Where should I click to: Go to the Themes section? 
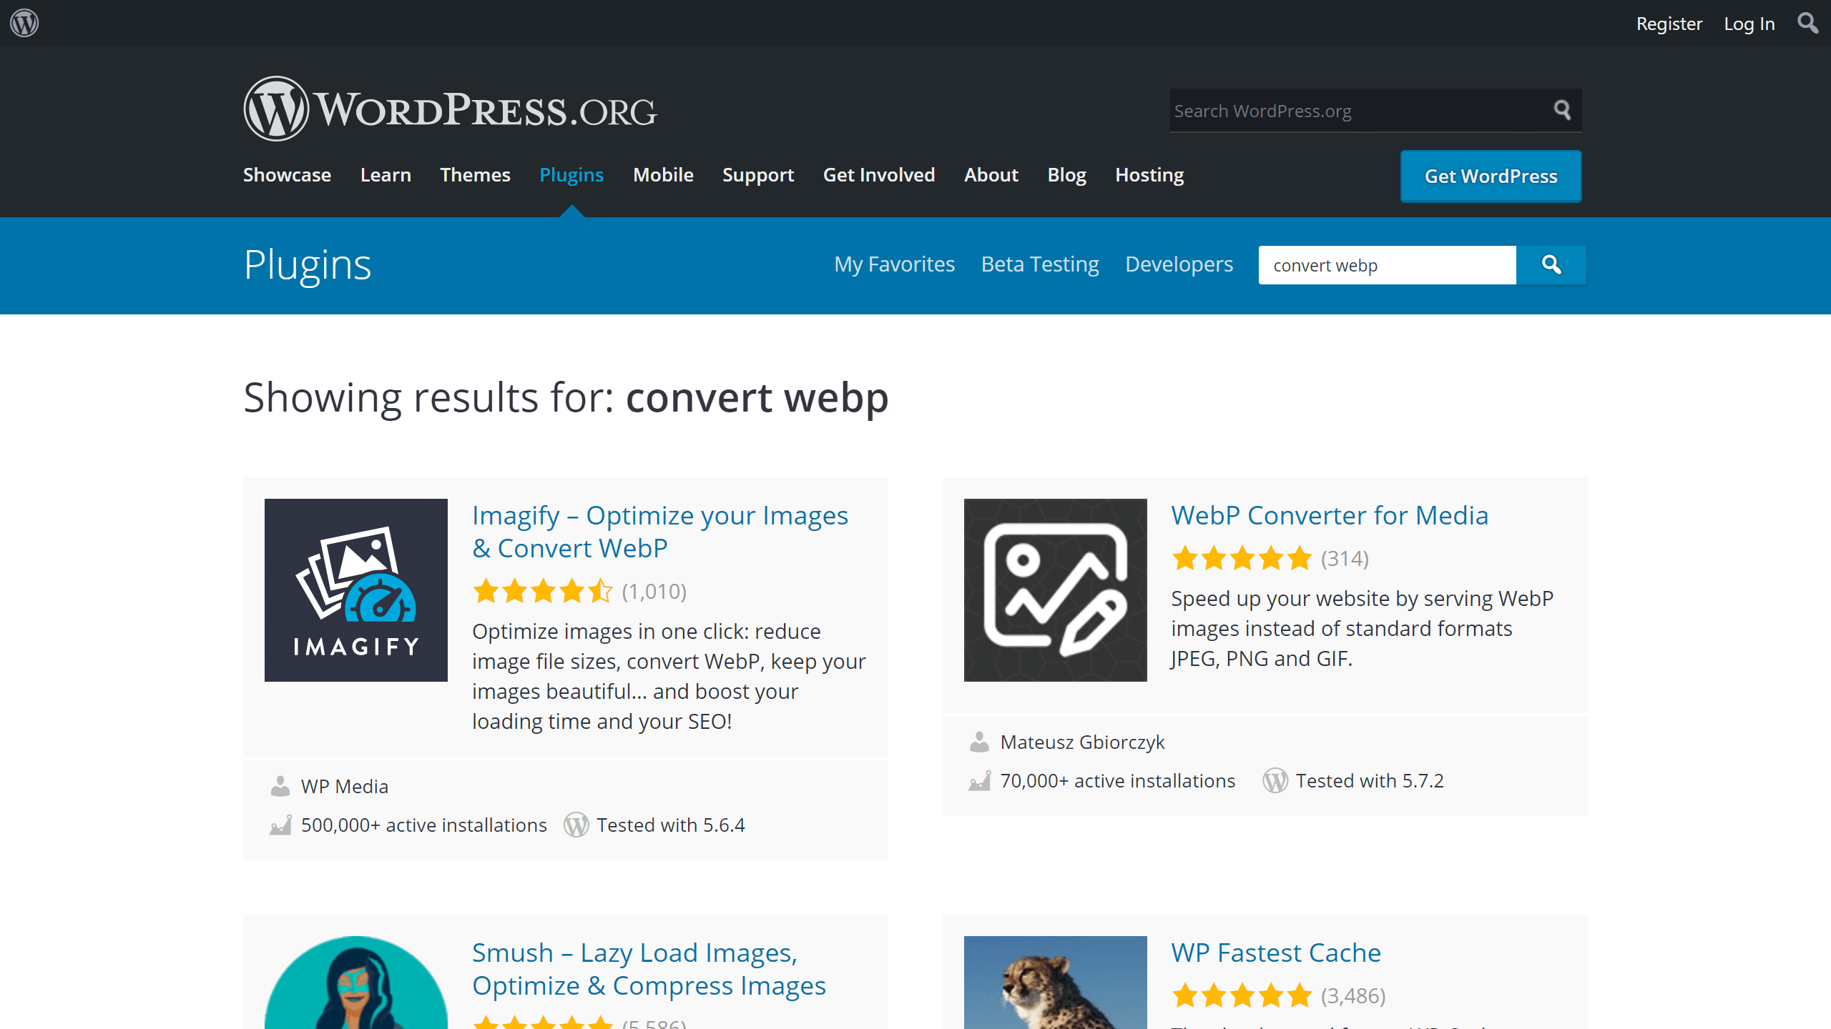point(475,175)
